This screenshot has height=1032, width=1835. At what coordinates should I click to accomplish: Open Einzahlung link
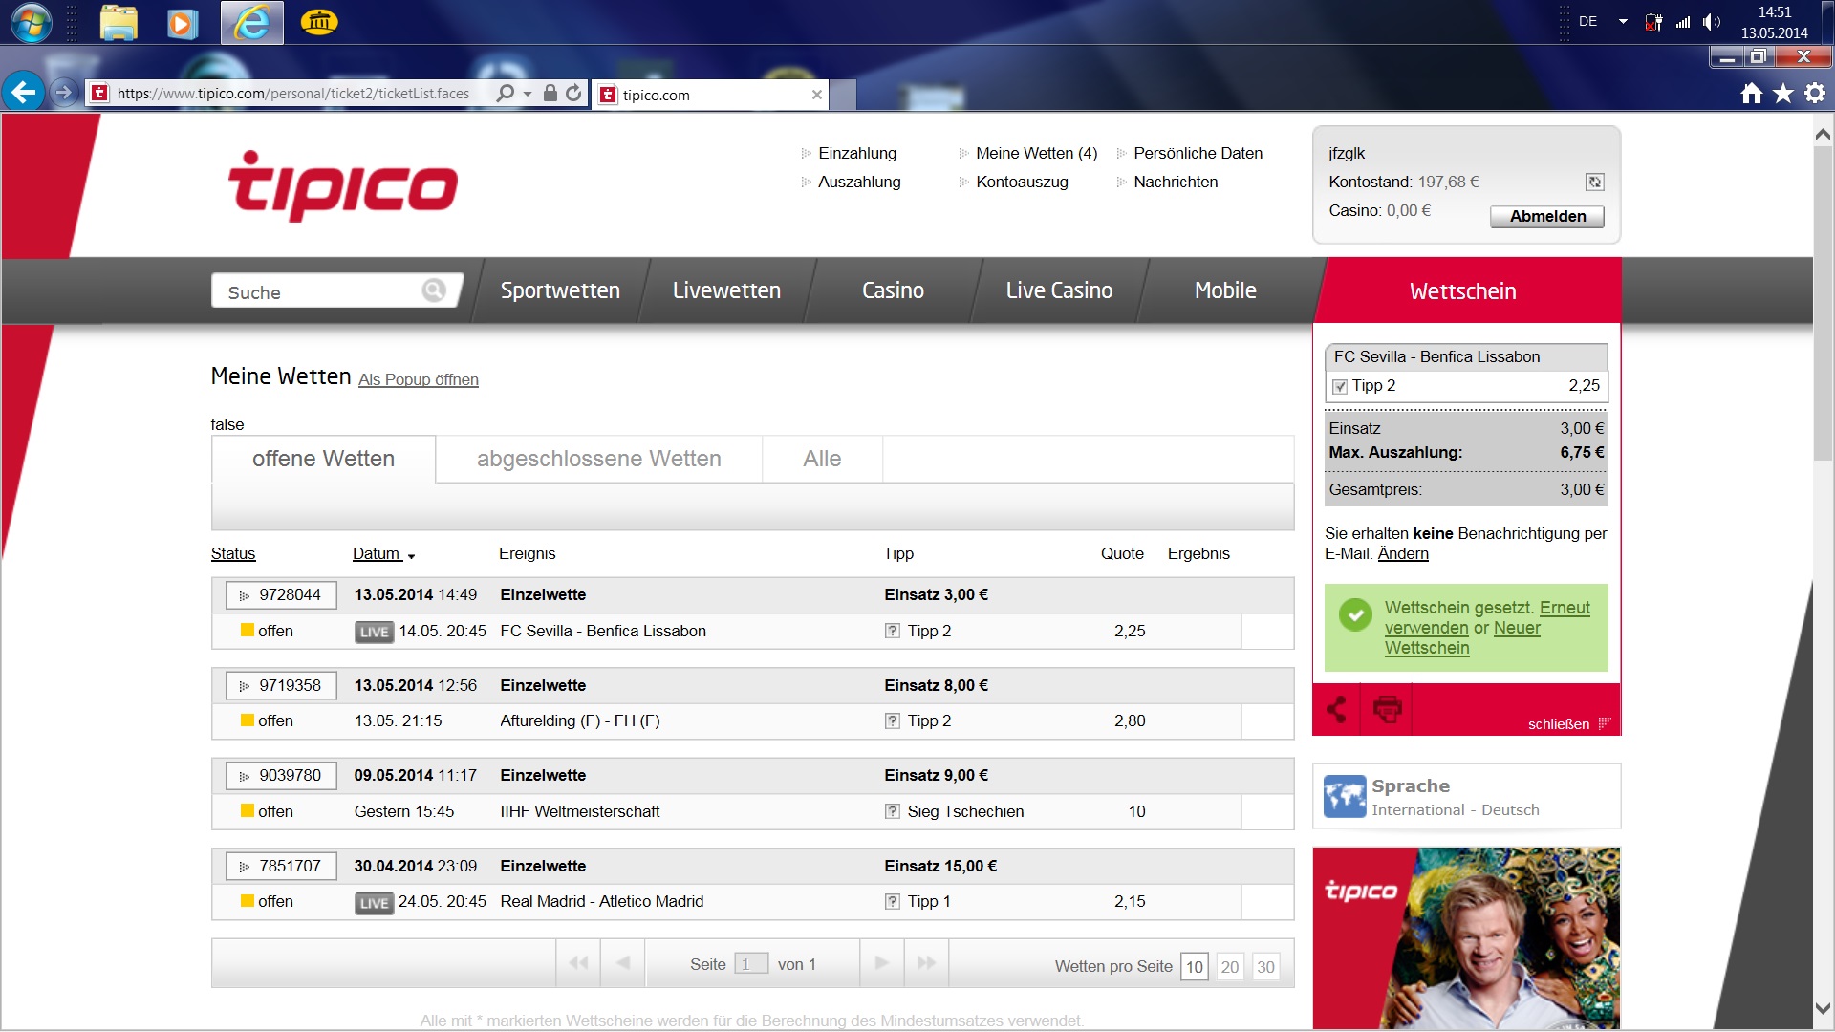(857, 153)
